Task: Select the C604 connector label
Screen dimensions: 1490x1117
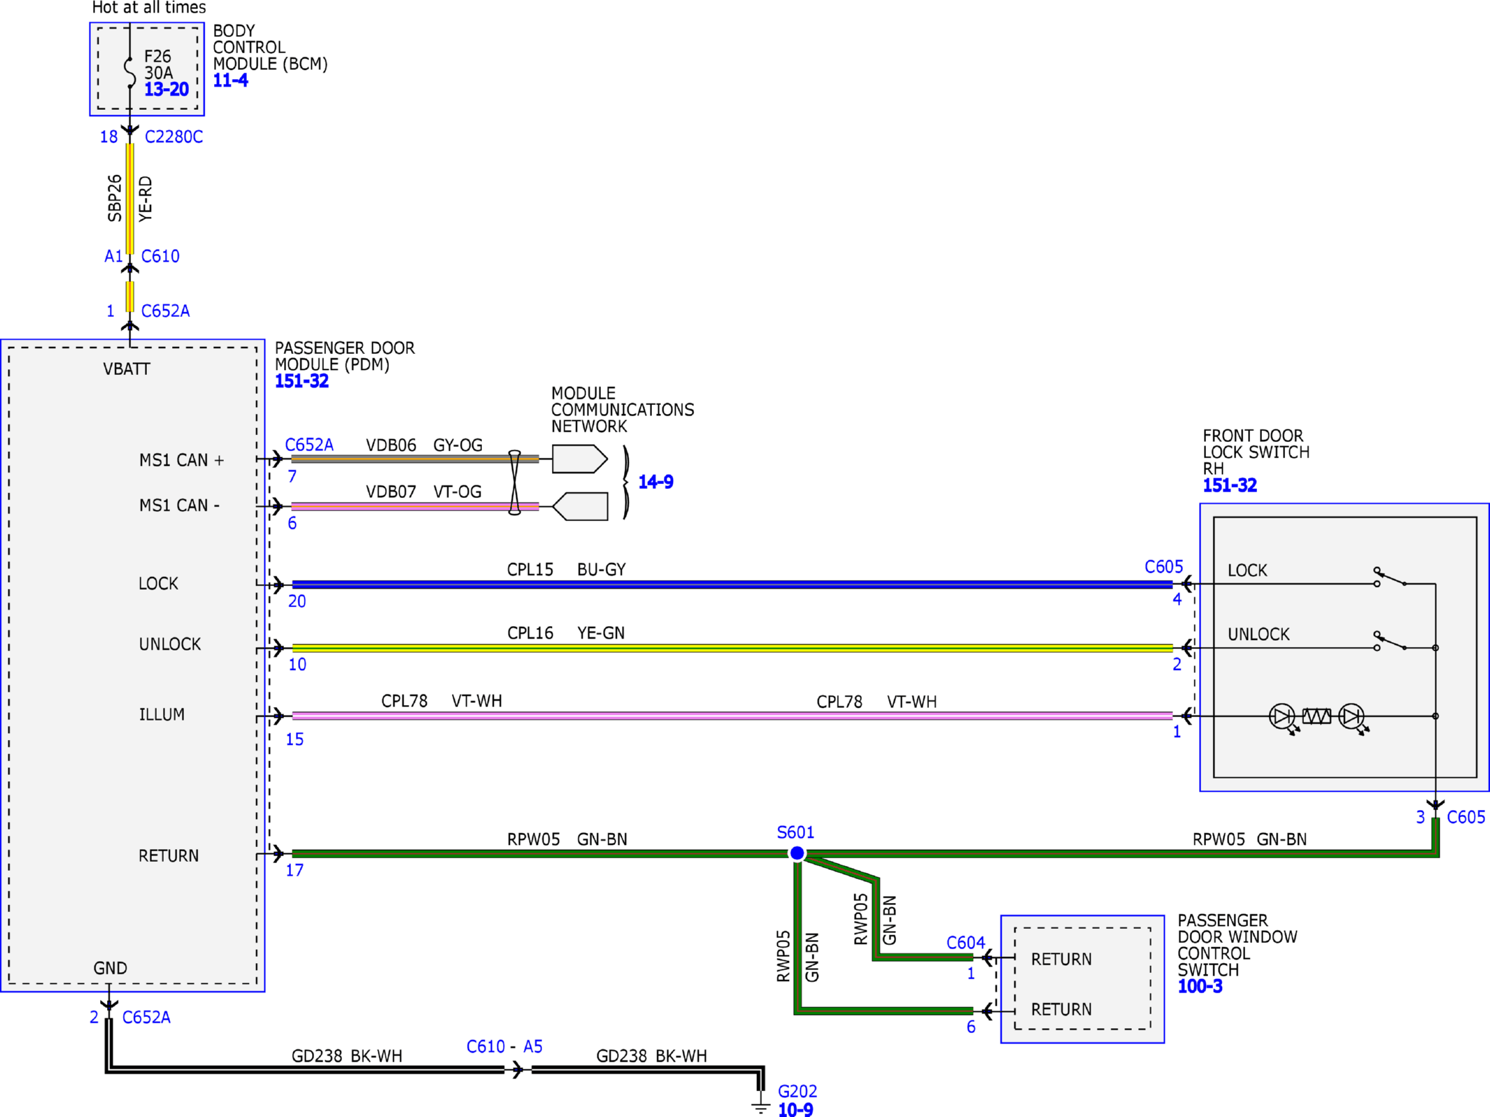Action: (965, 943)
